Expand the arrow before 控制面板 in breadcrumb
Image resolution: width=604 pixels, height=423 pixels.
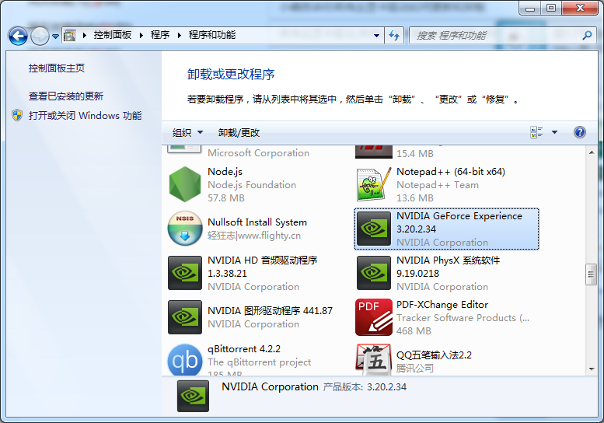coord(85,36)
